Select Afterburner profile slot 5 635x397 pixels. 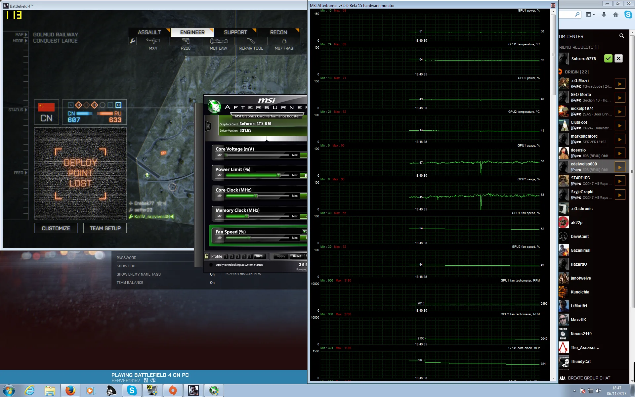coord(250,256)
